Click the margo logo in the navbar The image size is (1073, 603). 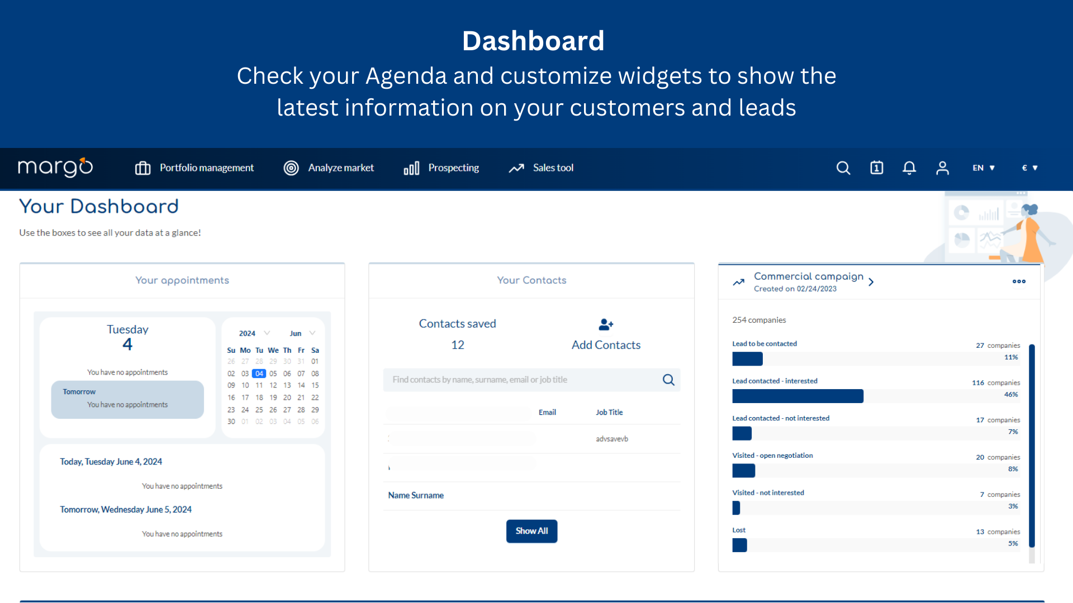[x=55, y=167]
